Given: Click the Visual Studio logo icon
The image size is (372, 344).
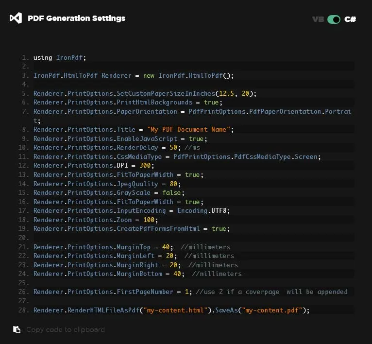Looking at the screenshot, I should point(16,18).
